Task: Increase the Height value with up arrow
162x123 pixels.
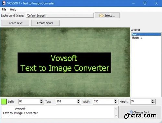Action: click(x=153, y=100)
